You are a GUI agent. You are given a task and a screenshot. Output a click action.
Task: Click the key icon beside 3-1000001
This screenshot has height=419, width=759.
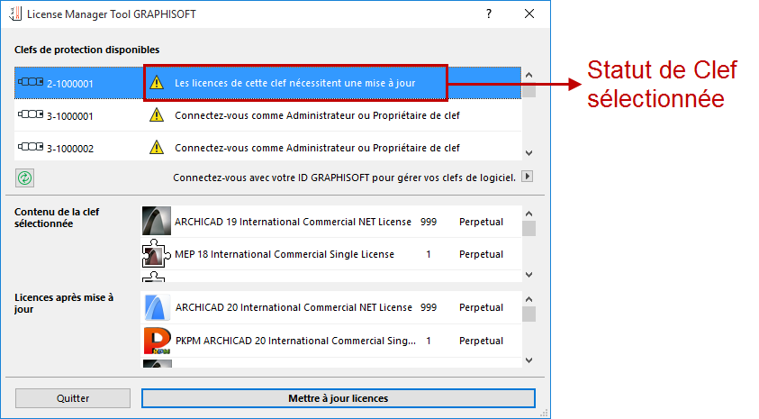tap(31, 115)
